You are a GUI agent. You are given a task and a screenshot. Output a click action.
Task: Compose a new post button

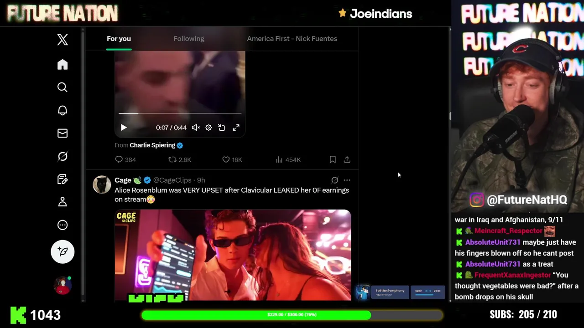(x=63, y=251)
